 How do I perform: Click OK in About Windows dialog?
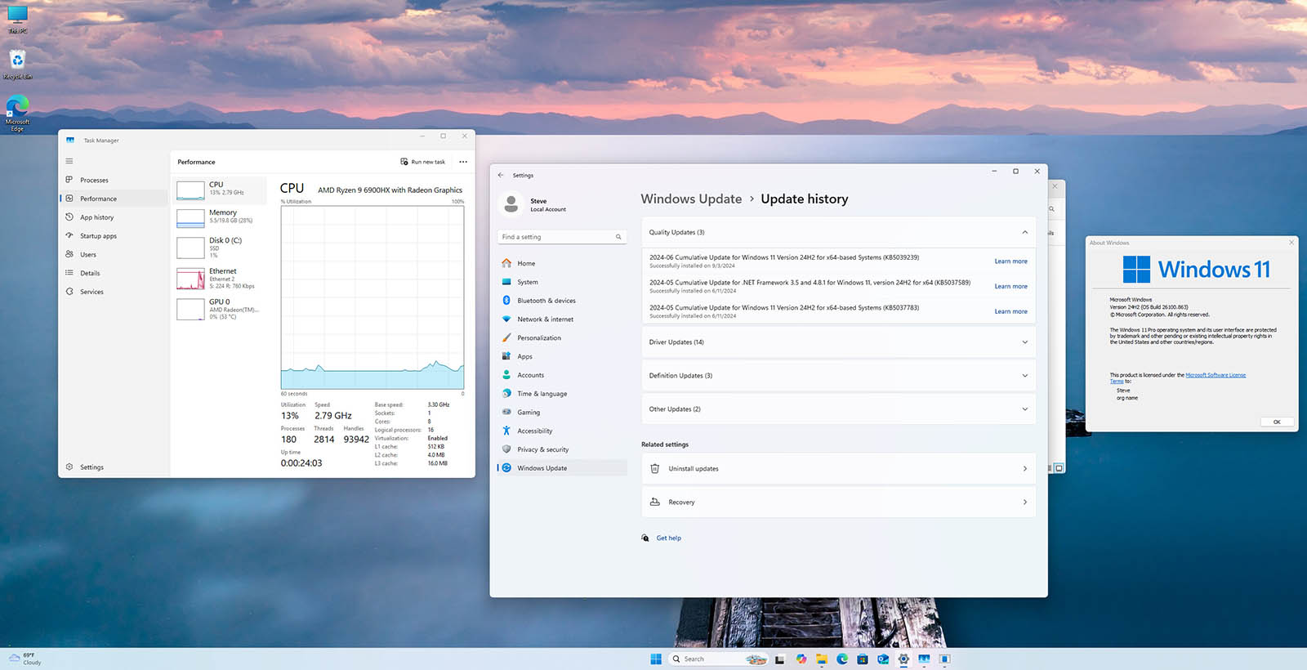pos(1276,422)
